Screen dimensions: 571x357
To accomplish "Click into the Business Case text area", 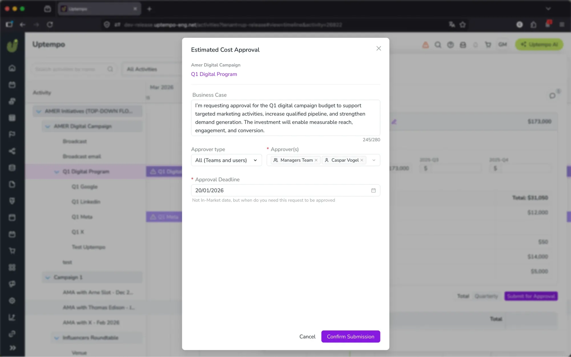I will pos(285,118).
